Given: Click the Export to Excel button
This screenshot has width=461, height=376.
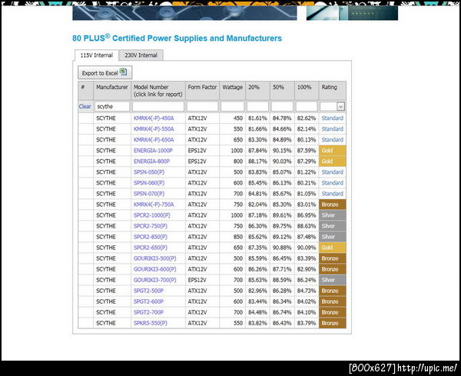Looking at the screenshot, I should pos(105,73).
